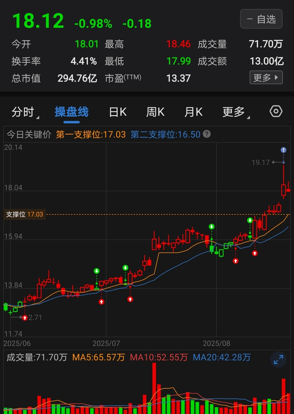Tap MA20:42.28万 volume indicator
Image resolution: width=294 pixels, height=414 pixels.
(x=222, y=357)
